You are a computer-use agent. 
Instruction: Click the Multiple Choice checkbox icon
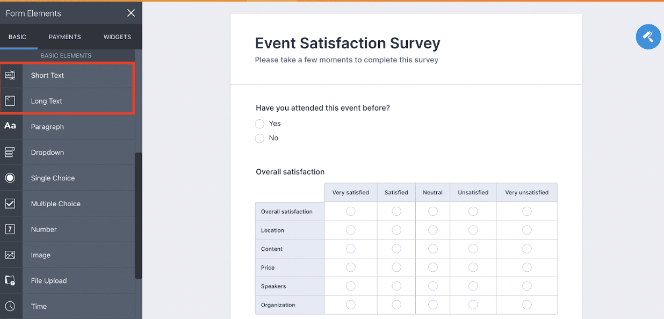tap(10, 204)
